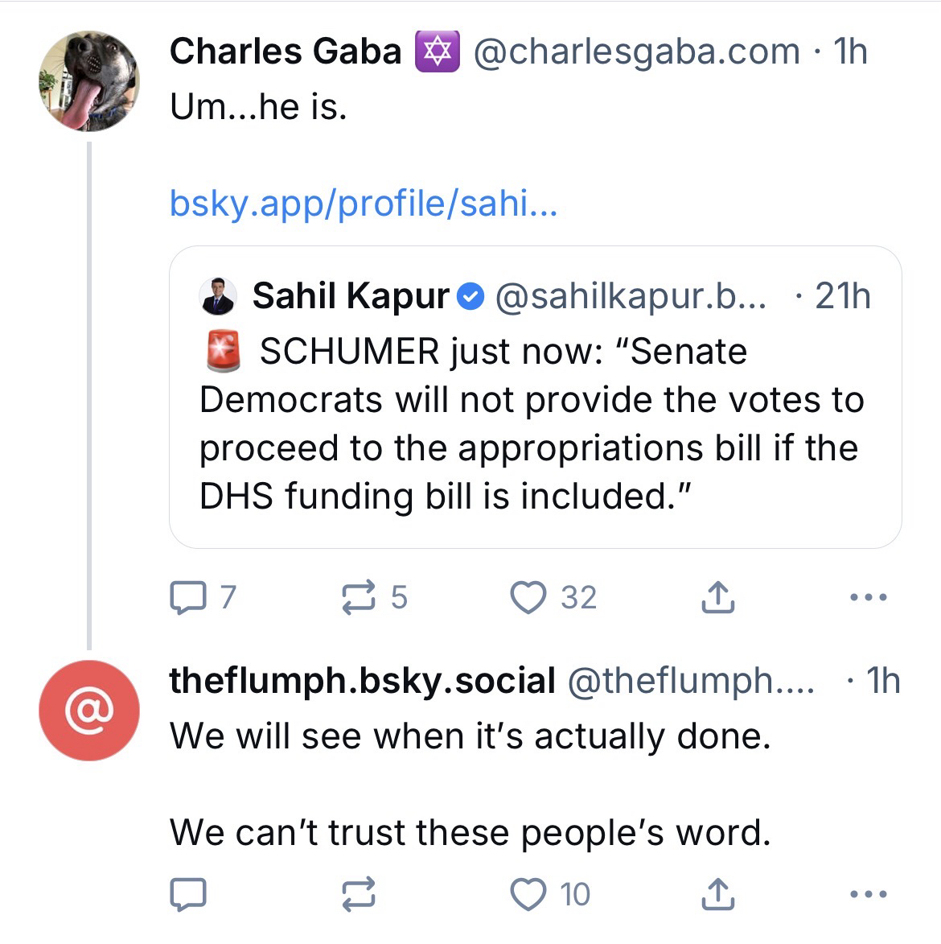Click Sahil Kapur's blue verified badge
Screen dimensions: 941x944
coord(471,297)
